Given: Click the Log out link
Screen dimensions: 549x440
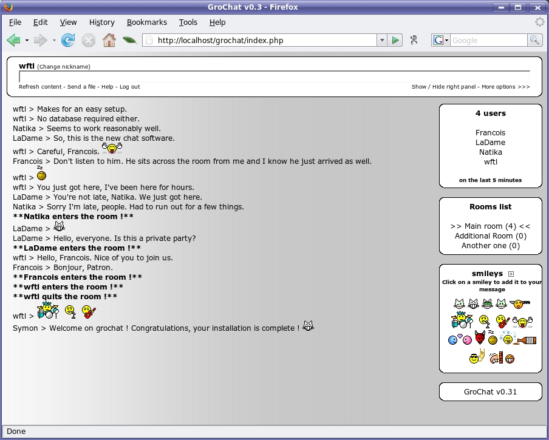Looking at the screenshot, I should tap(129, 87).
